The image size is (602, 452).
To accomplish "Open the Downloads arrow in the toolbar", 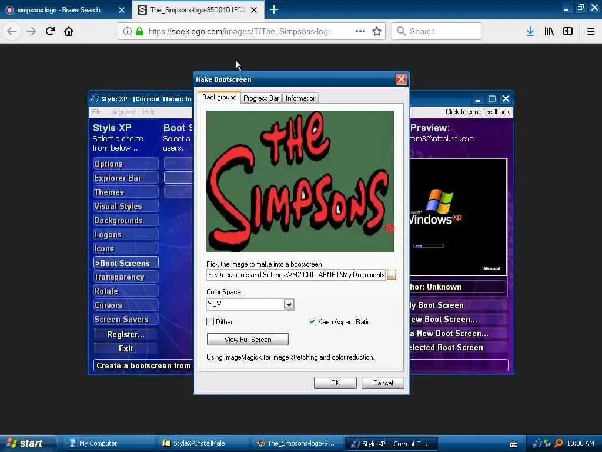I will point(530,31).
